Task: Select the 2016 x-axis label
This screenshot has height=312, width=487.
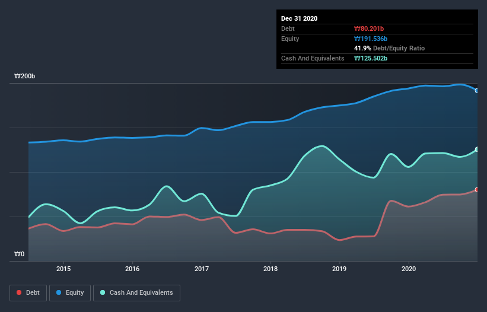Action: pyautogui.click(x=132, y=269)
